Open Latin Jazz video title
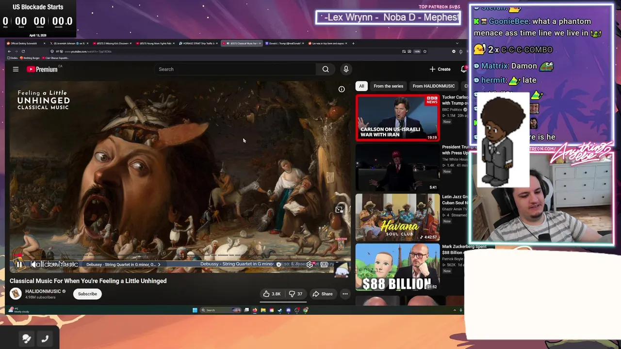 pos(455,200)
